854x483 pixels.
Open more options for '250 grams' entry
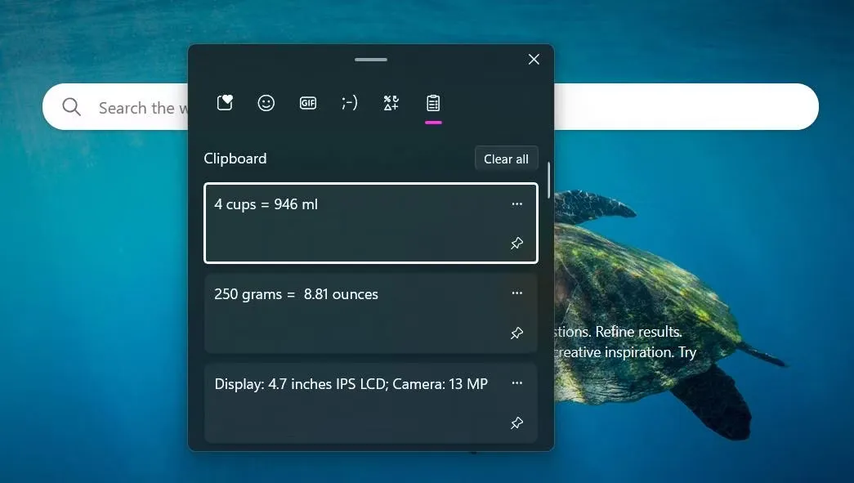click(516, 293)
